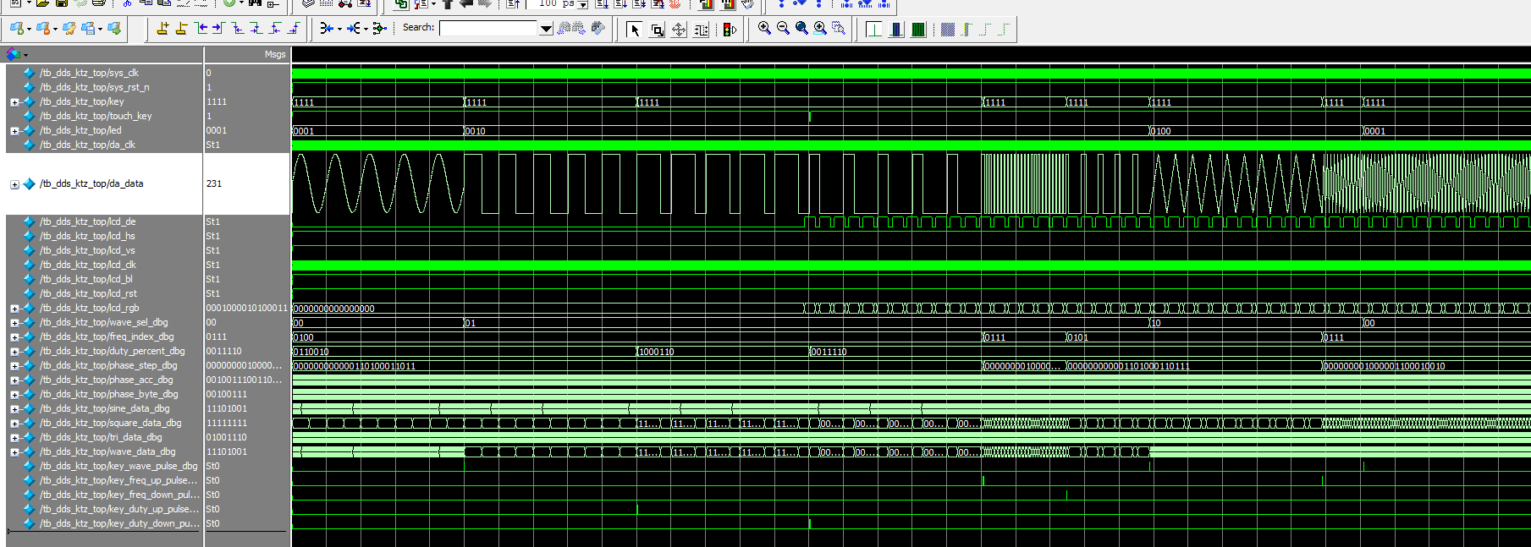Open the search field dropdown arrow

pyautogui.click(x=546, y=29)
